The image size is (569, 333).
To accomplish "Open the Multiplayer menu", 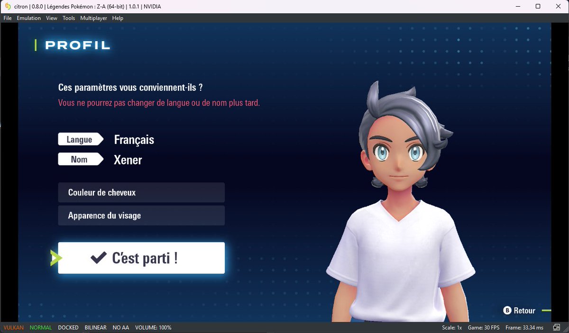I will click(x=93, y=18).
